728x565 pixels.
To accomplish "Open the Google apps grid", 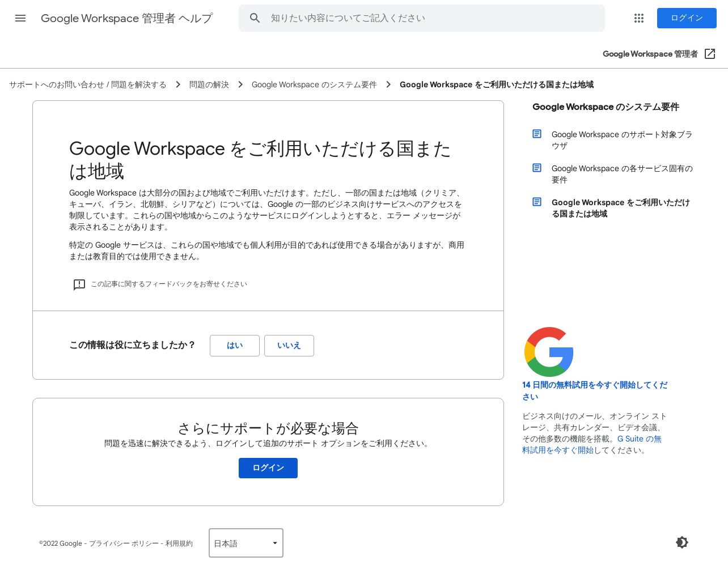I will pos(639,18).
